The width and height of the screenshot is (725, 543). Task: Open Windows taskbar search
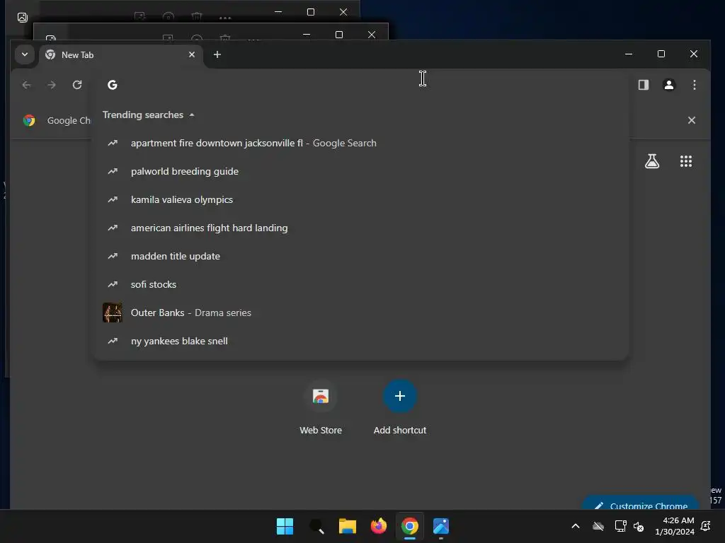click(316, 526)
